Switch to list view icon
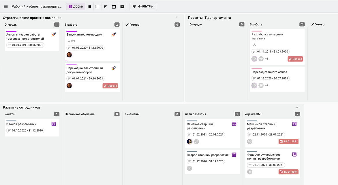The width and height of the screenshot is (338, 185). (x=89, y=6)
